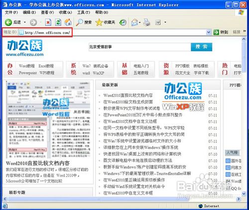Click the Word2010 featured article thumbnail
This screenshot has width=249, height=210.
pos(48,119)
